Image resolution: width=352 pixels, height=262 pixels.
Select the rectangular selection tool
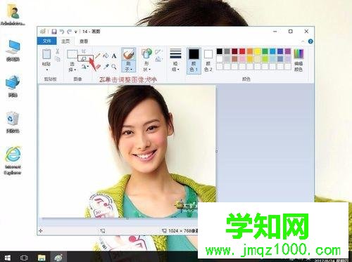click(72, 54)
